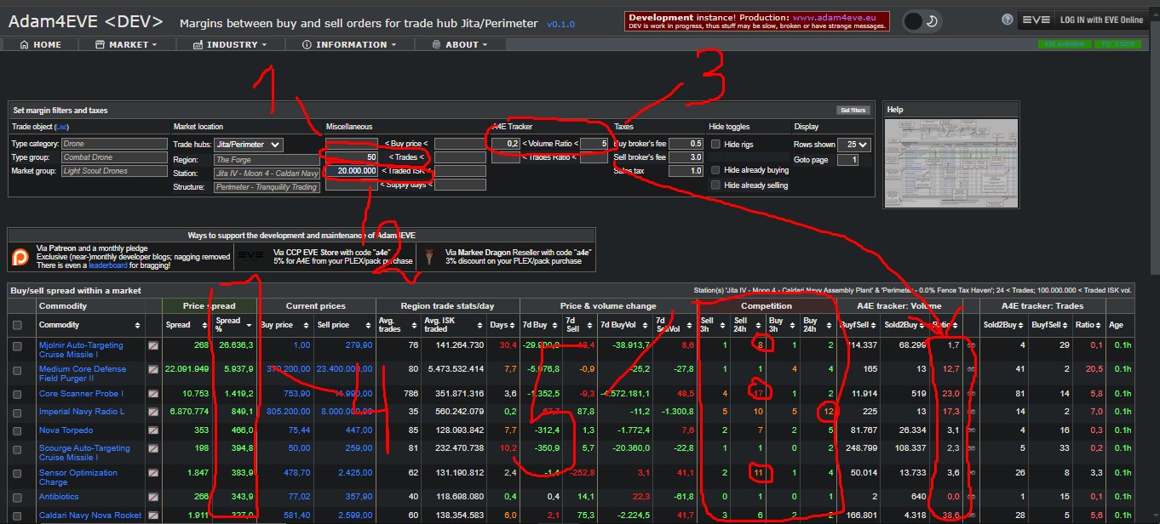Click the maximum Buy price field

pos(460,144)
